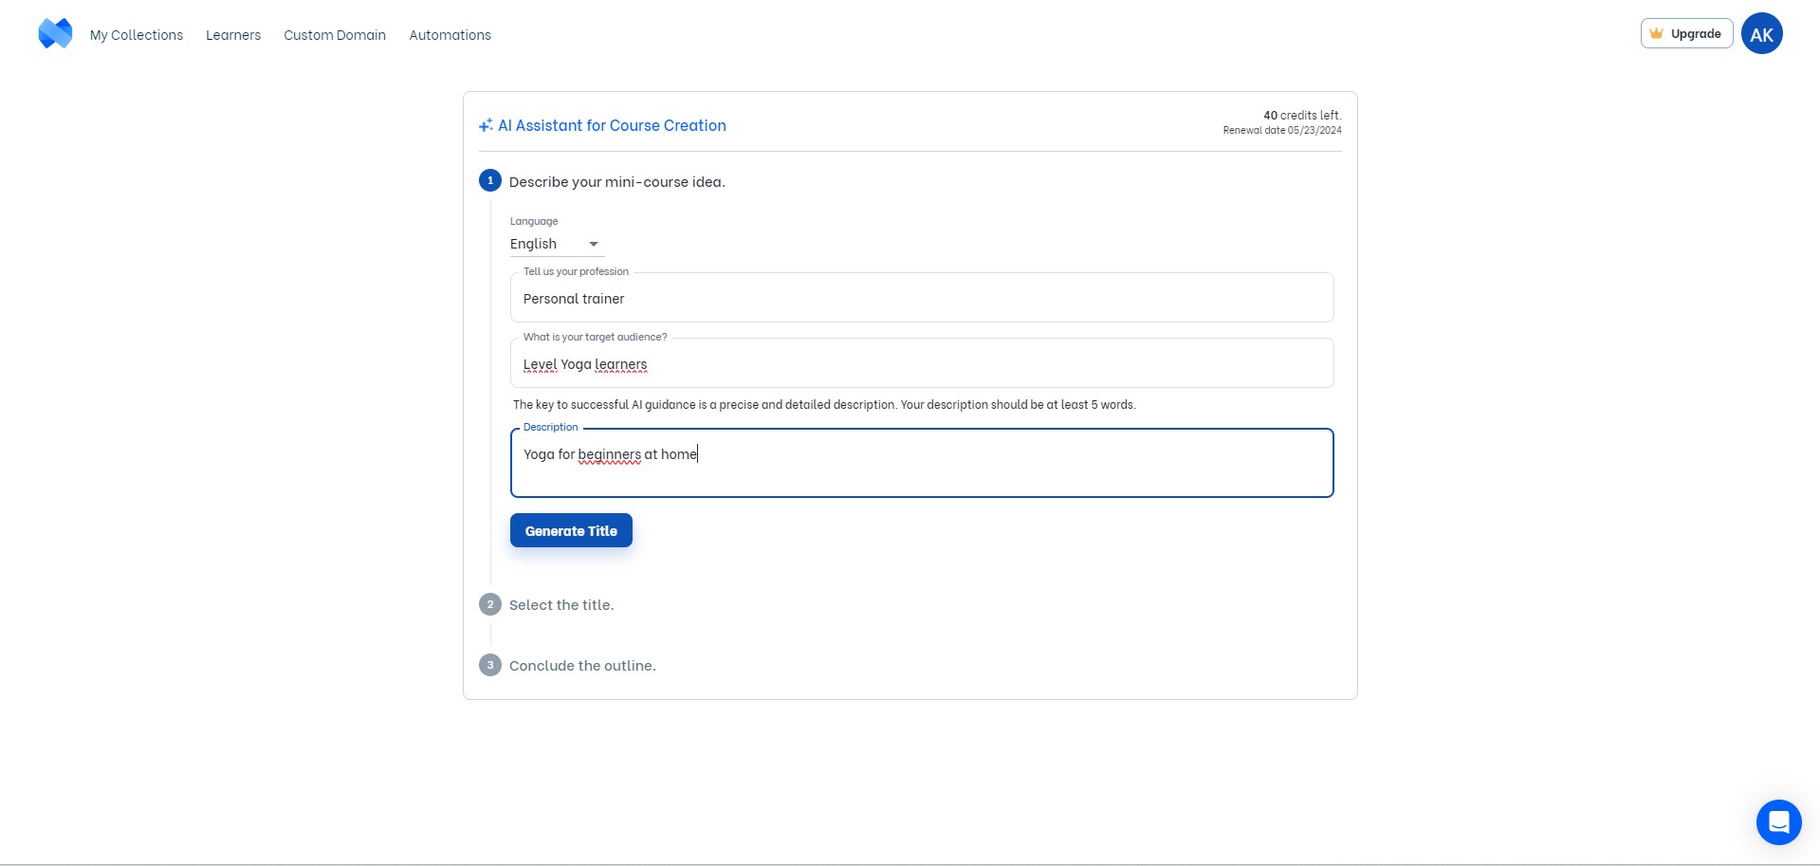Click Generate Title button
This screenshot has height=866, width=1820.
pos(571,531)
